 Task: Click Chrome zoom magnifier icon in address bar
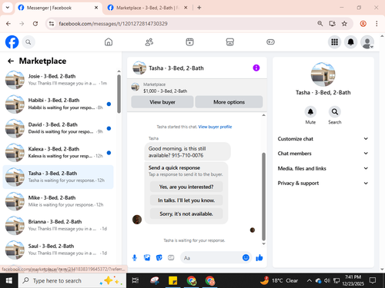320,24
